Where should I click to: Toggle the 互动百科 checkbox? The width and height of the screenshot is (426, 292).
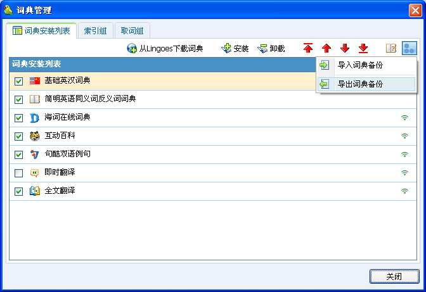pyautogui.click(x=18, y=136)
